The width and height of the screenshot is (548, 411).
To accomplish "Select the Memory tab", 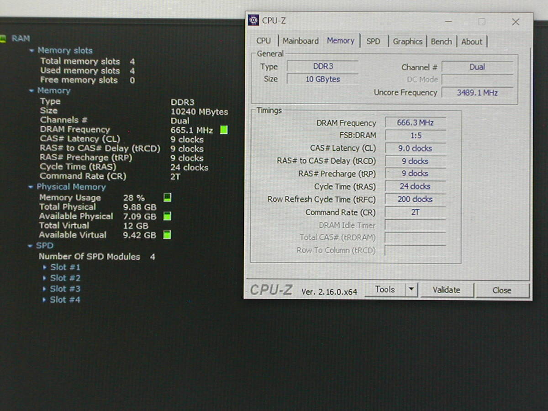I will point(341,40).
